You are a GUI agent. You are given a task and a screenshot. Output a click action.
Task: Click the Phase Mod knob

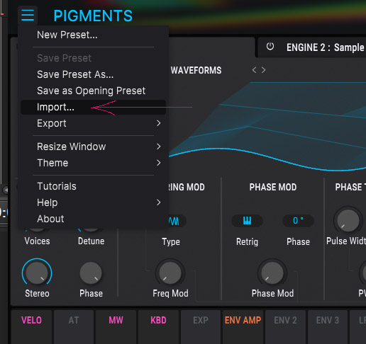[272, 273]
